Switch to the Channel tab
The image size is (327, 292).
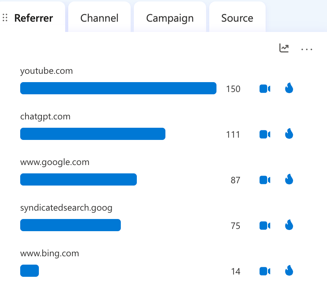(99, 17)
